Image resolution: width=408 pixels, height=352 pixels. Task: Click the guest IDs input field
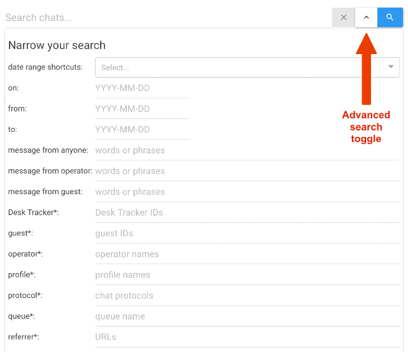247,233
